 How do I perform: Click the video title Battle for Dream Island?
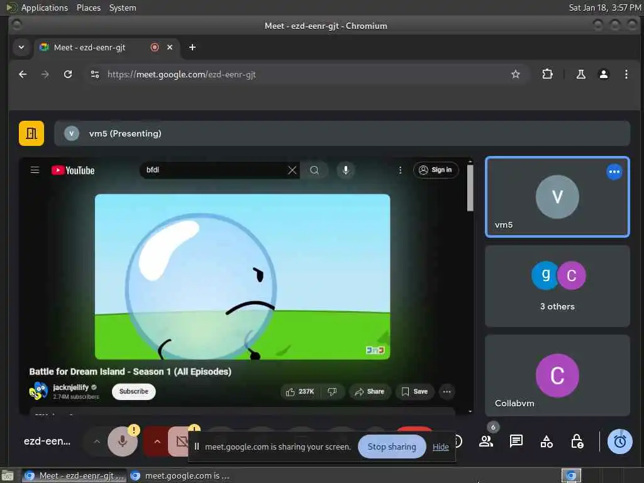(130, 372)
